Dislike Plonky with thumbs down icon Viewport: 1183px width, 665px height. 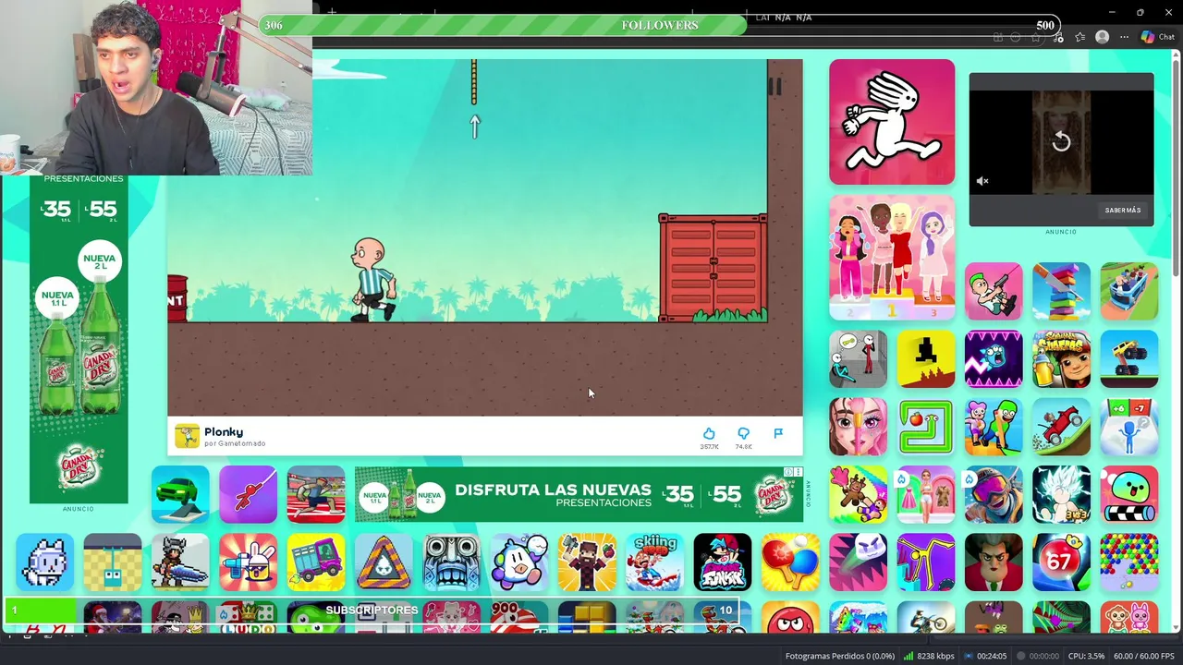[x=743, y=433]
